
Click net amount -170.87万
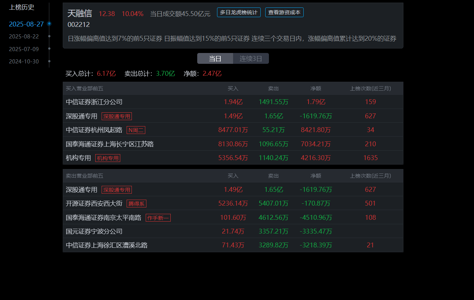click(316, 203)
